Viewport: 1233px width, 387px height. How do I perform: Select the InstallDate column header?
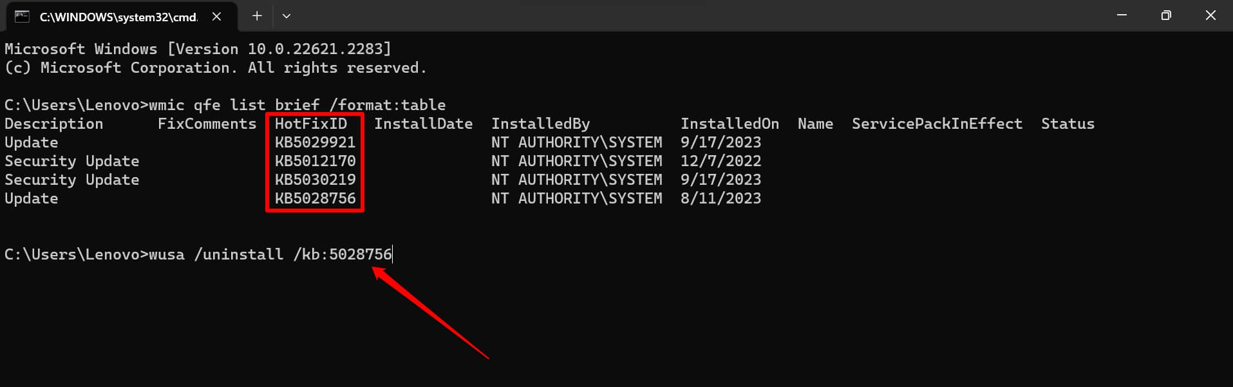point(424,123)
